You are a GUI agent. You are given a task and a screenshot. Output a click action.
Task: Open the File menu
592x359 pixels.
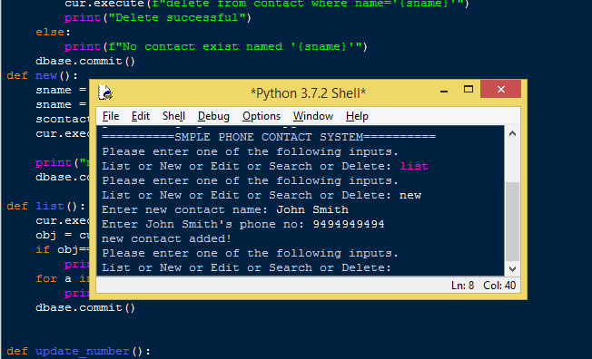pos(111,116)
